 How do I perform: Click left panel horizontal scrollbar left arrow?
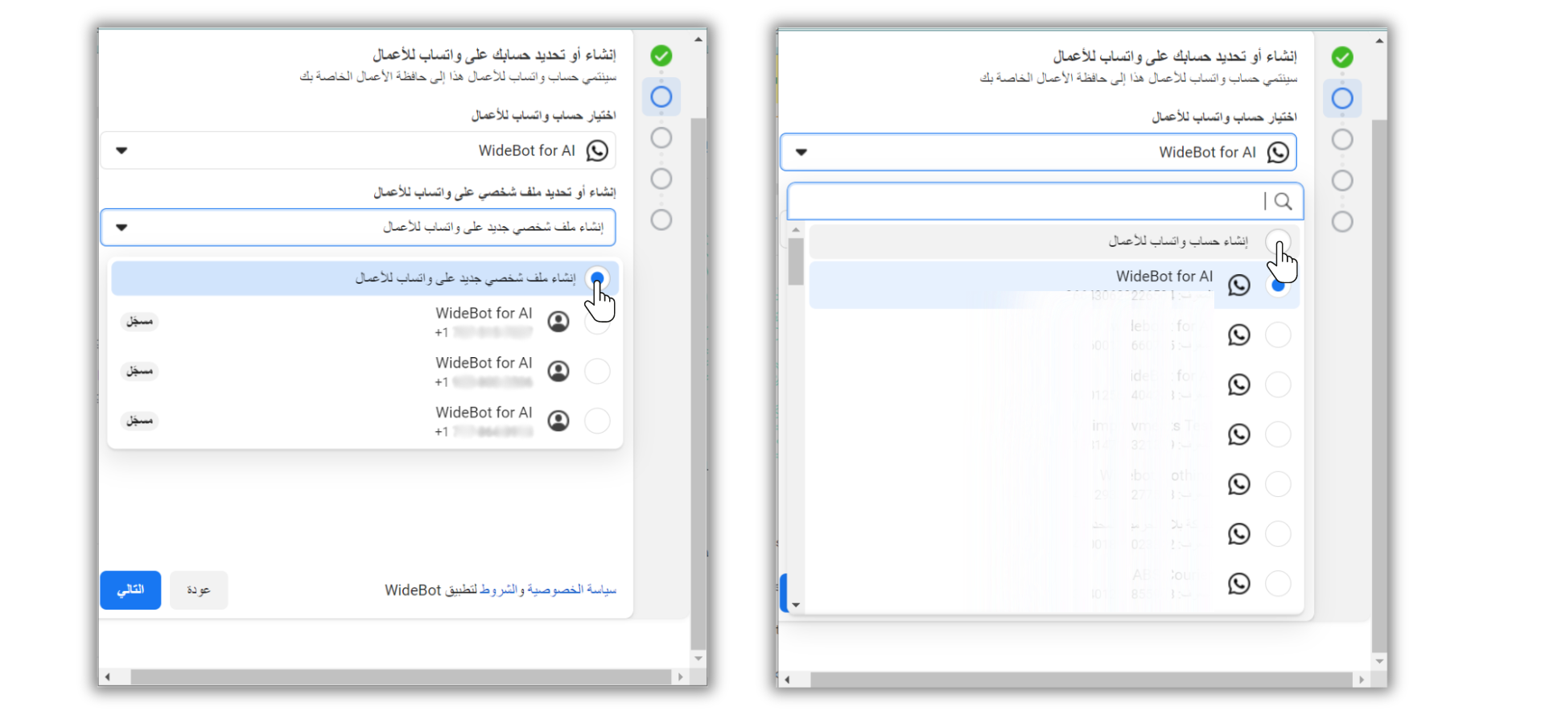107,677
